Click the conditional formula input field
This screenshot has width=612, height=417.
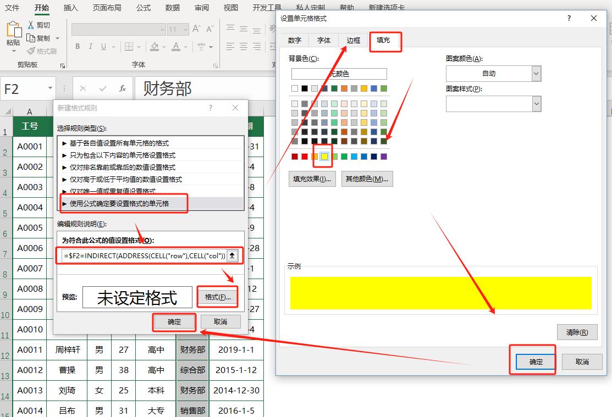pyautogui.click(x=144, y=255)
